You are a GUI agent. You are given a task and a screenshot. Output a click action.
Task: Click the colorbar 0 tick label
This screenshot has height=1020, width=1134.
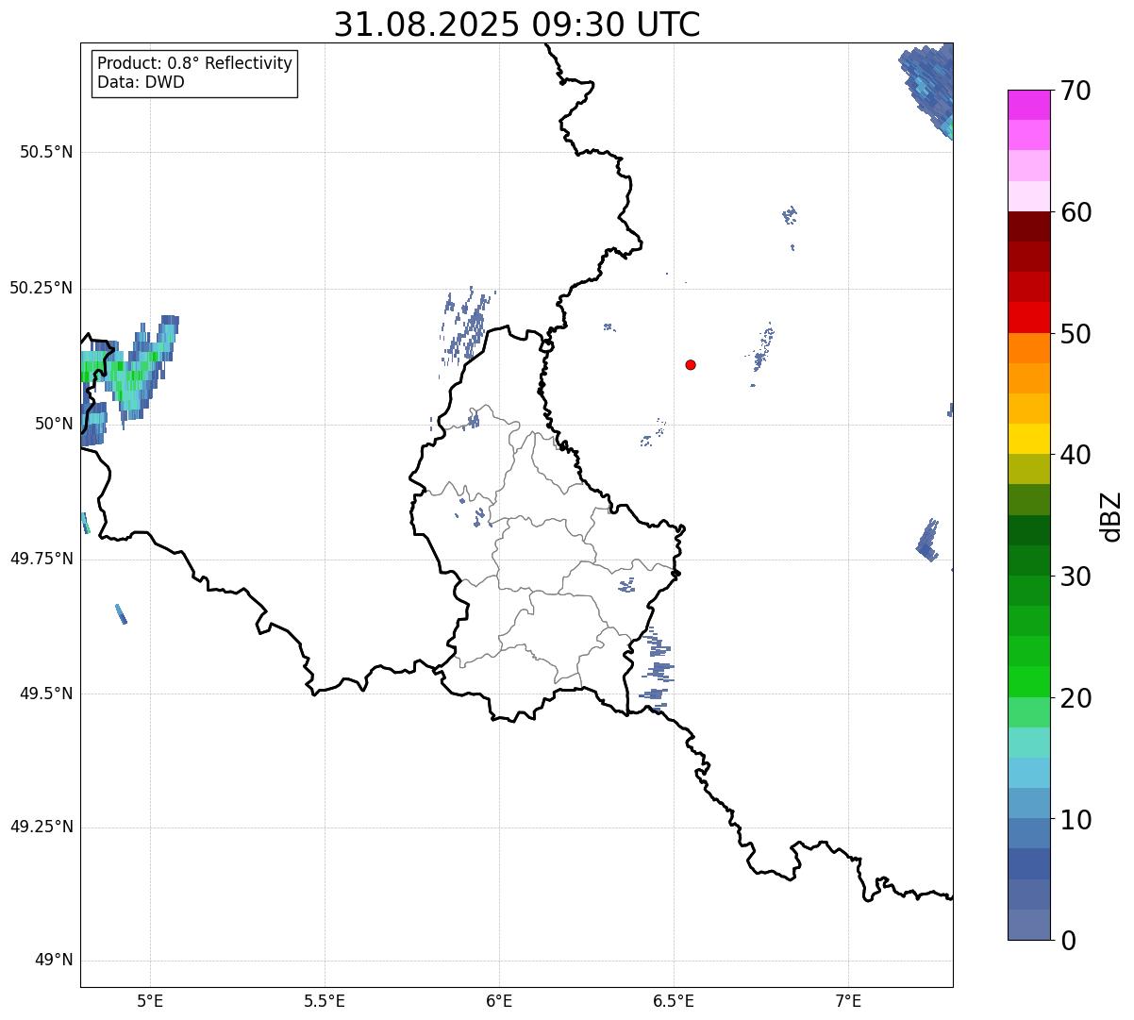1067,941
